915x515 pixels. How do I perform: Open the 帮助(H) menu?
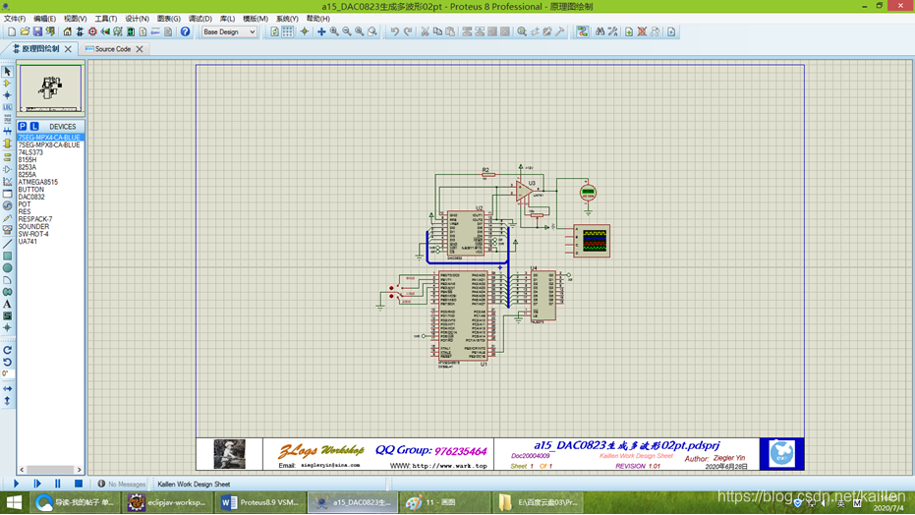tap(318, 19)
